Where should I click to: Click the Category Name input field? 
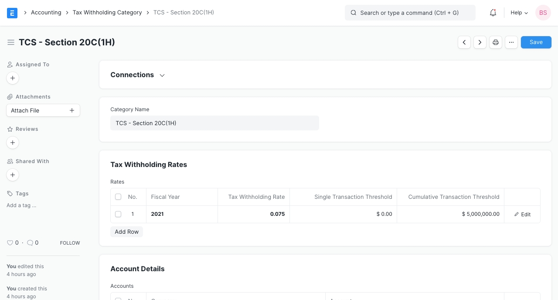coord(214,123)
